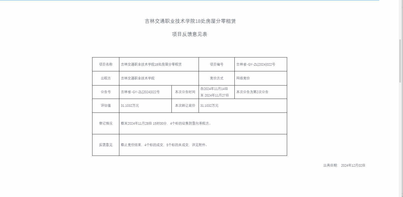Click the subtitle 项目反馈意见表
The height and width of the screenshot is (197, 403).
(x=190, y=34)
